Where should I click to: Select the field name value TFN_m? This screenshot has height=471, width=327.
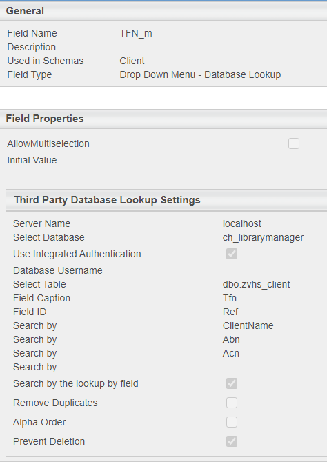tap(136, 33)
